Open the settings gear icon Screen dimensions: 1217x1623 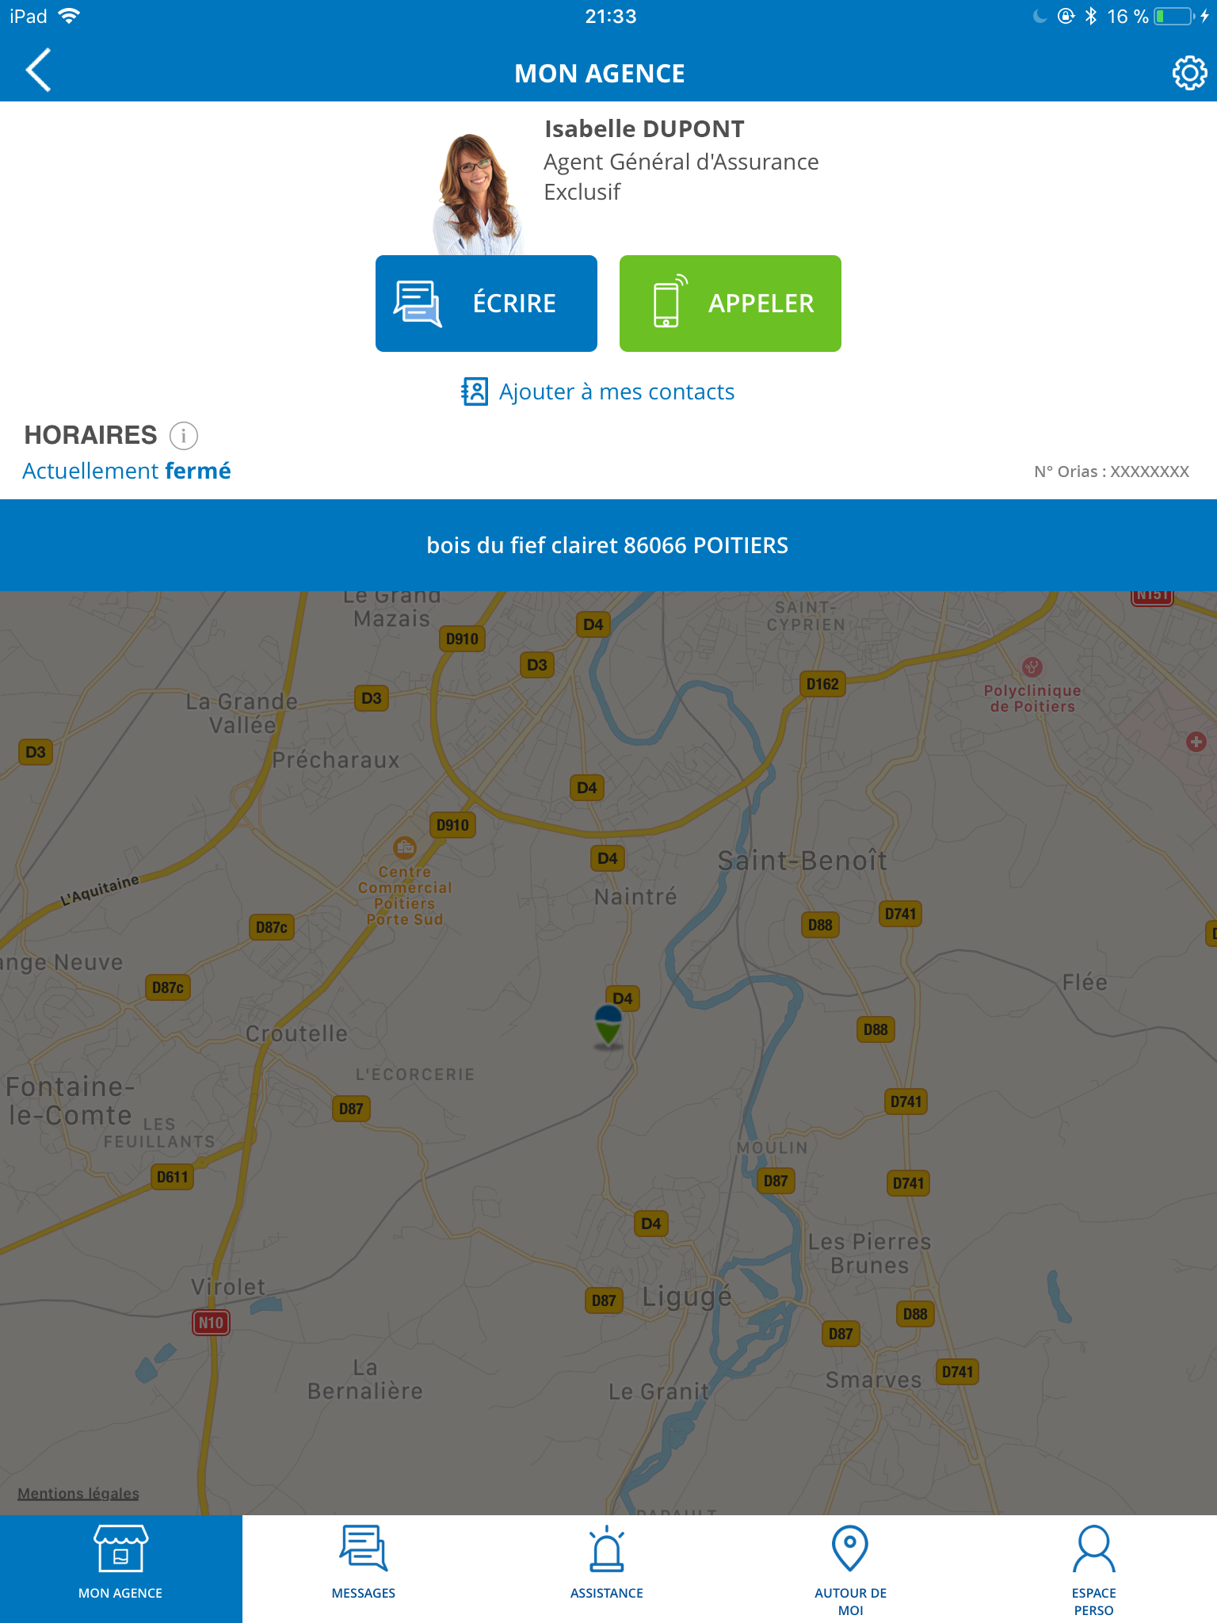coord(1189,73)
